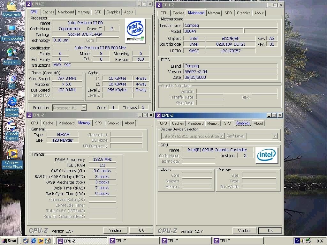
Task: Open Processor #1 selection dropdown
Action: tap(84, 108)
